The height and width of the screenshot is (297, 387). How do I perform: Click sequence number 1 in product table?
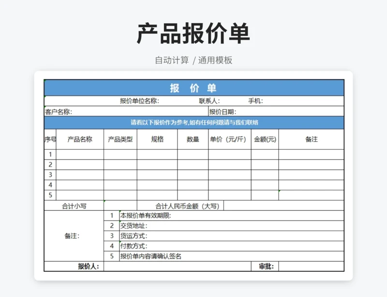pos(50,155)
